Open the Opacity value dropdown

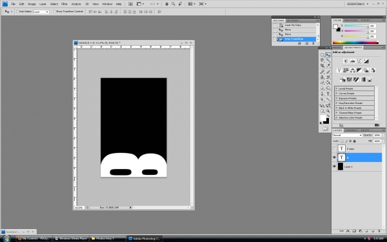coord(383,135)
